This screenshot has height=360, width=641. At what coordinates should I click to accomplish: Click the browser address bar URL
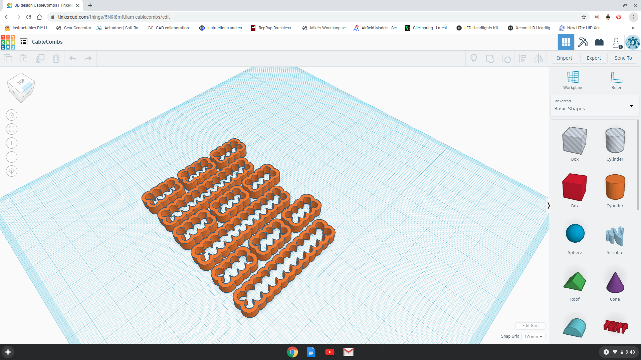point(114,17)
